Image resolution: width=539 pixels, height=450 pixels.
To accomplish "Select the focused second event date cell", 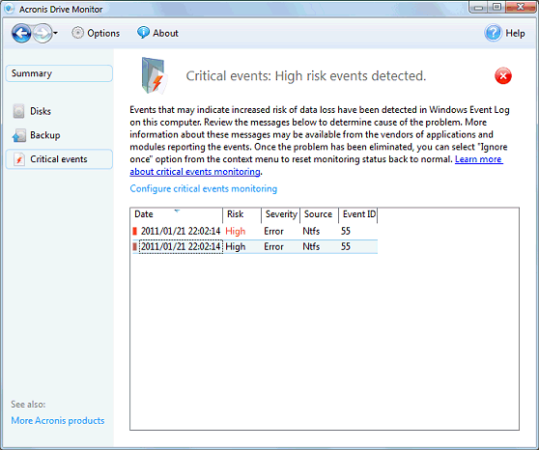I will 181,247.
